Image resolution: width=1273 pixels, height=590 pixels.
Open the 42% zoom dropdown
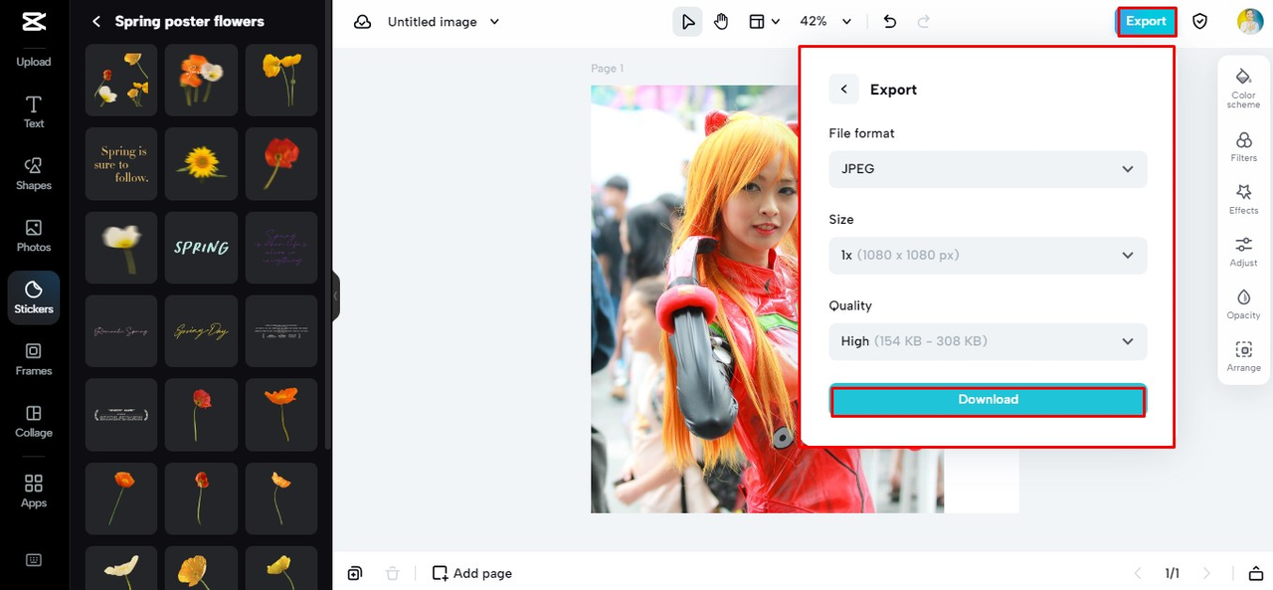[x=826, y=21]
